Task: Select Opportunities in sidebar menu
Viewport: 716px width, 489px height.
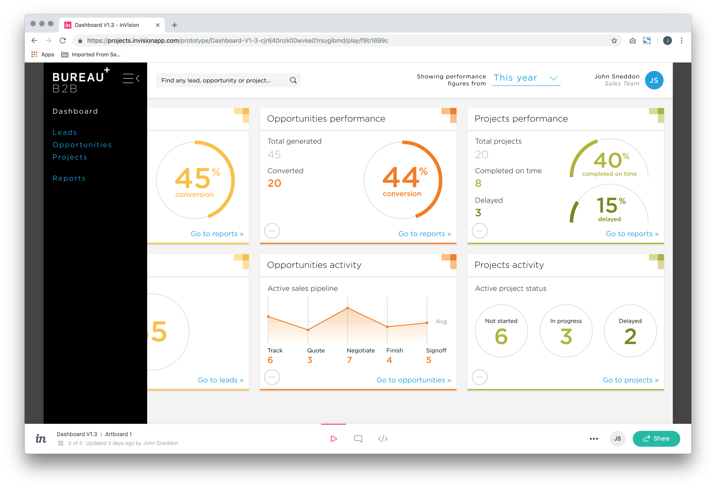Action: point(82,145)
